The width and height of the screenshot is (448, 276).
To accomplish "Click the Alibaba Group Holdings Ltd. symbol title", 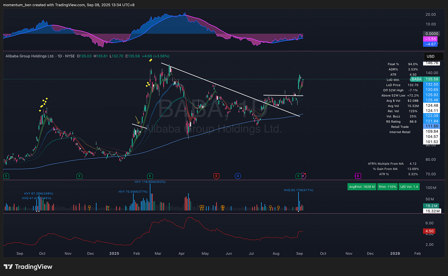I will [x=30, y=56].
